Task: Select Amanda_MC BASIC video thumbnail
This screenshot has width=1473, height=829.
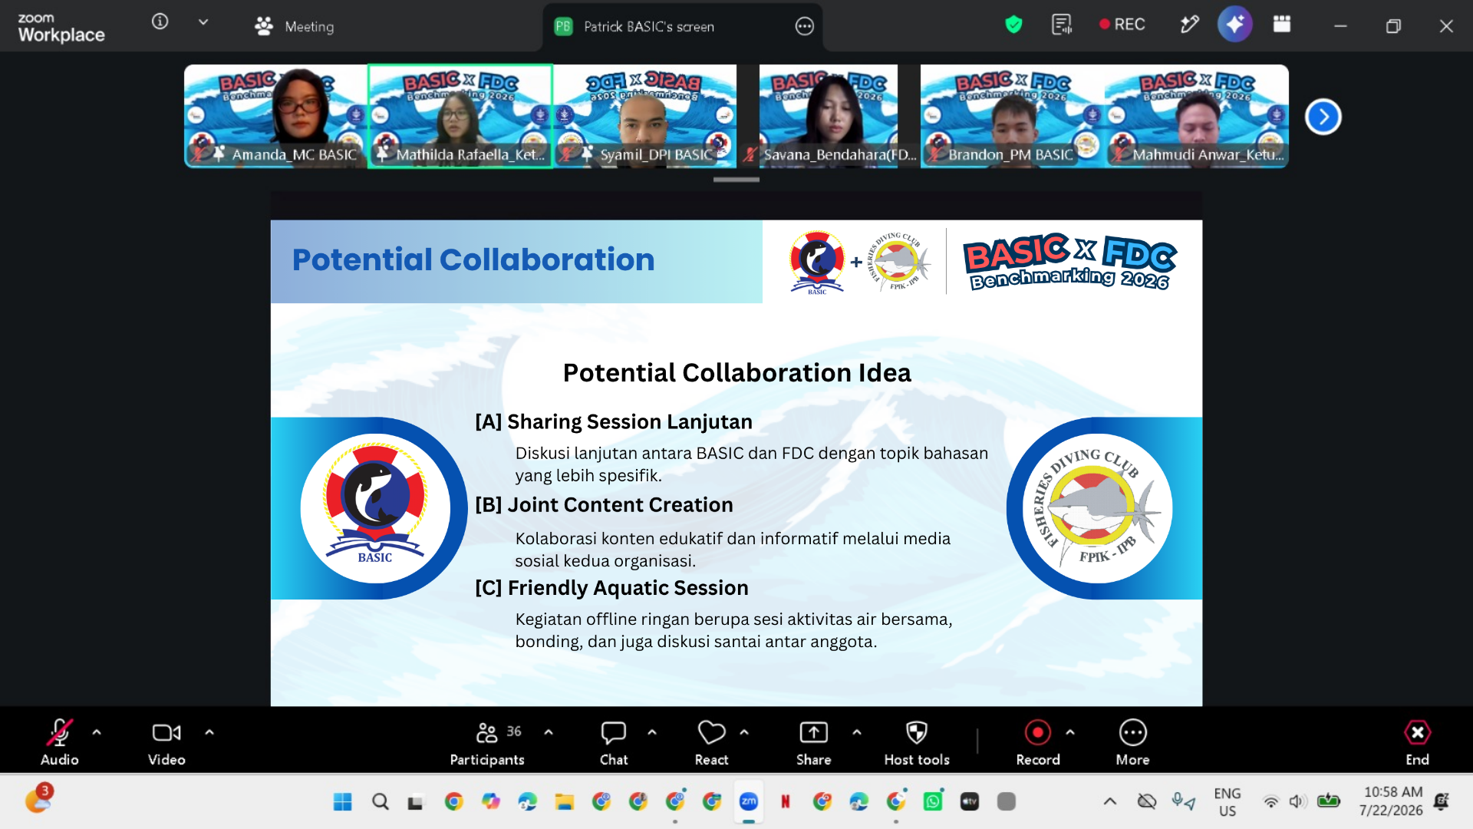Action: pos(276,116)
